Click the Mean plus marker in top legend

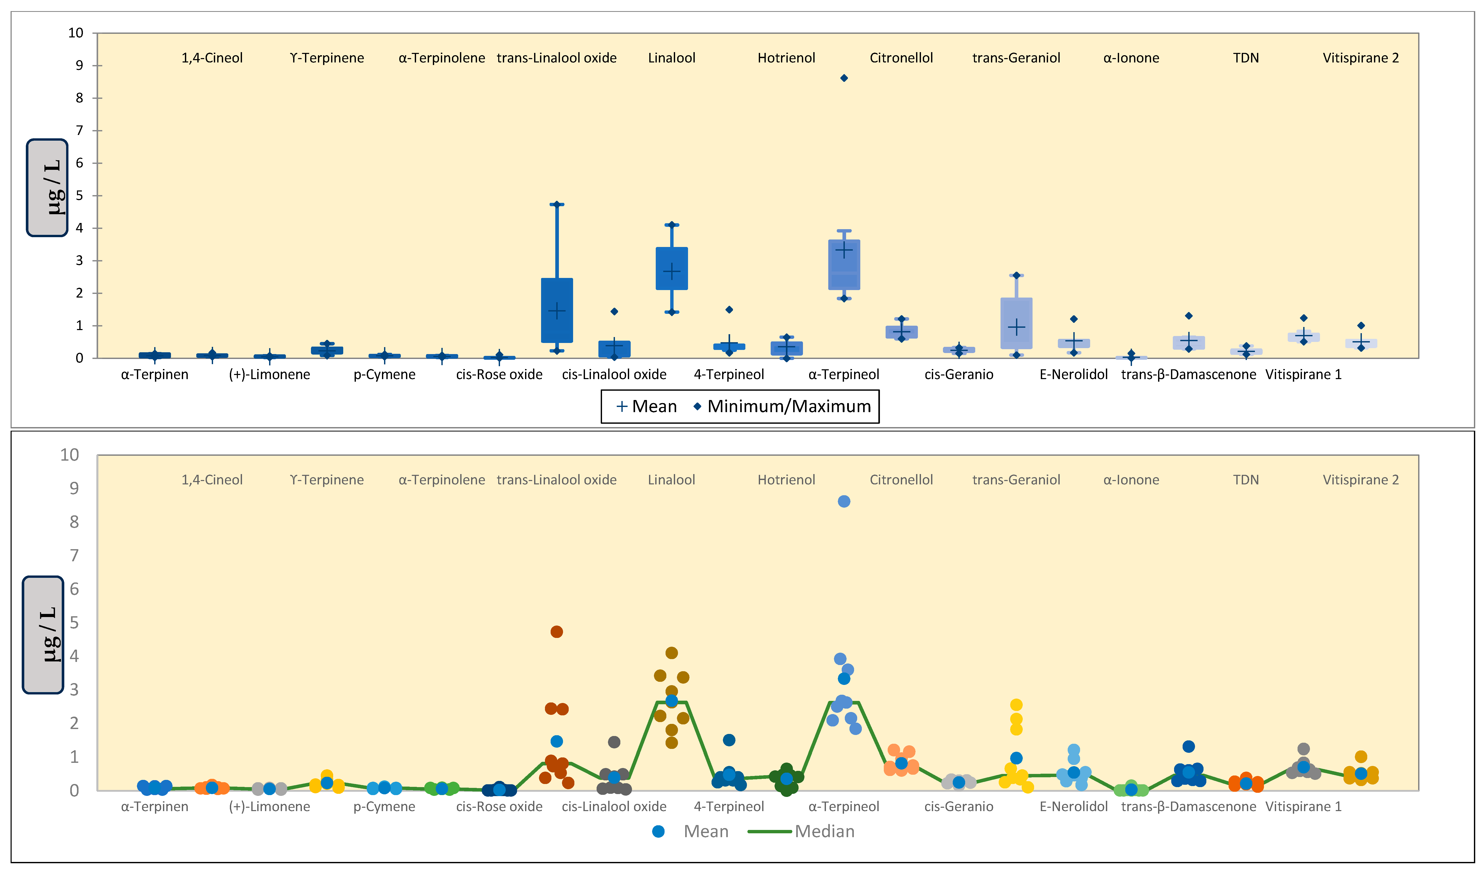click(x=621, y=406)
